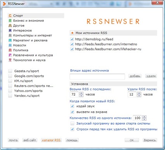Uncheck Спроси перед тем как удалить RSS
165x150 pixels.
pos(72,129)
